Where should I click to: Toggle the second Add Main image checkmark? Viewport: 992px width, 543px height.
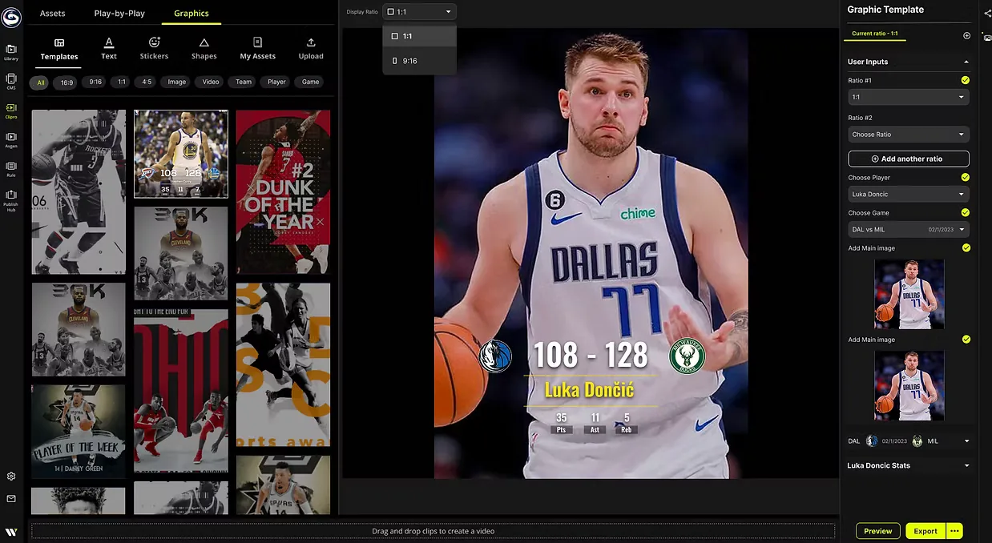(966, 340)
